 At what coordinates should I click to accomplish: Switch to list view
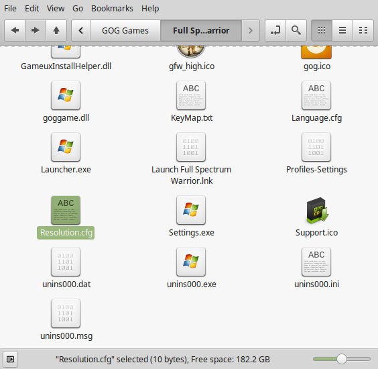[342, 30]
